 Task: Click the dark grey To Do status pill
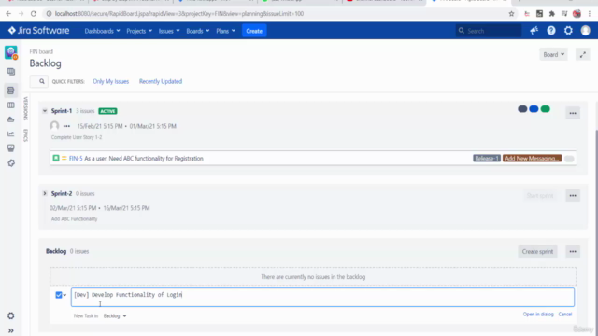pyautogui.click(x=522, y=109)
